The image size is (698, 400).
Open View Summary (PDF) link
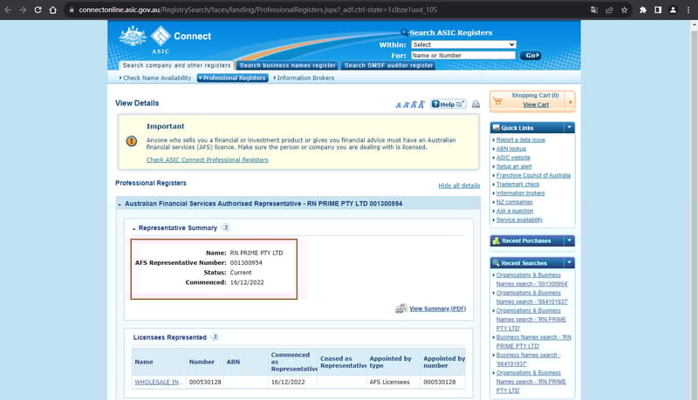(x=438, y=308)
